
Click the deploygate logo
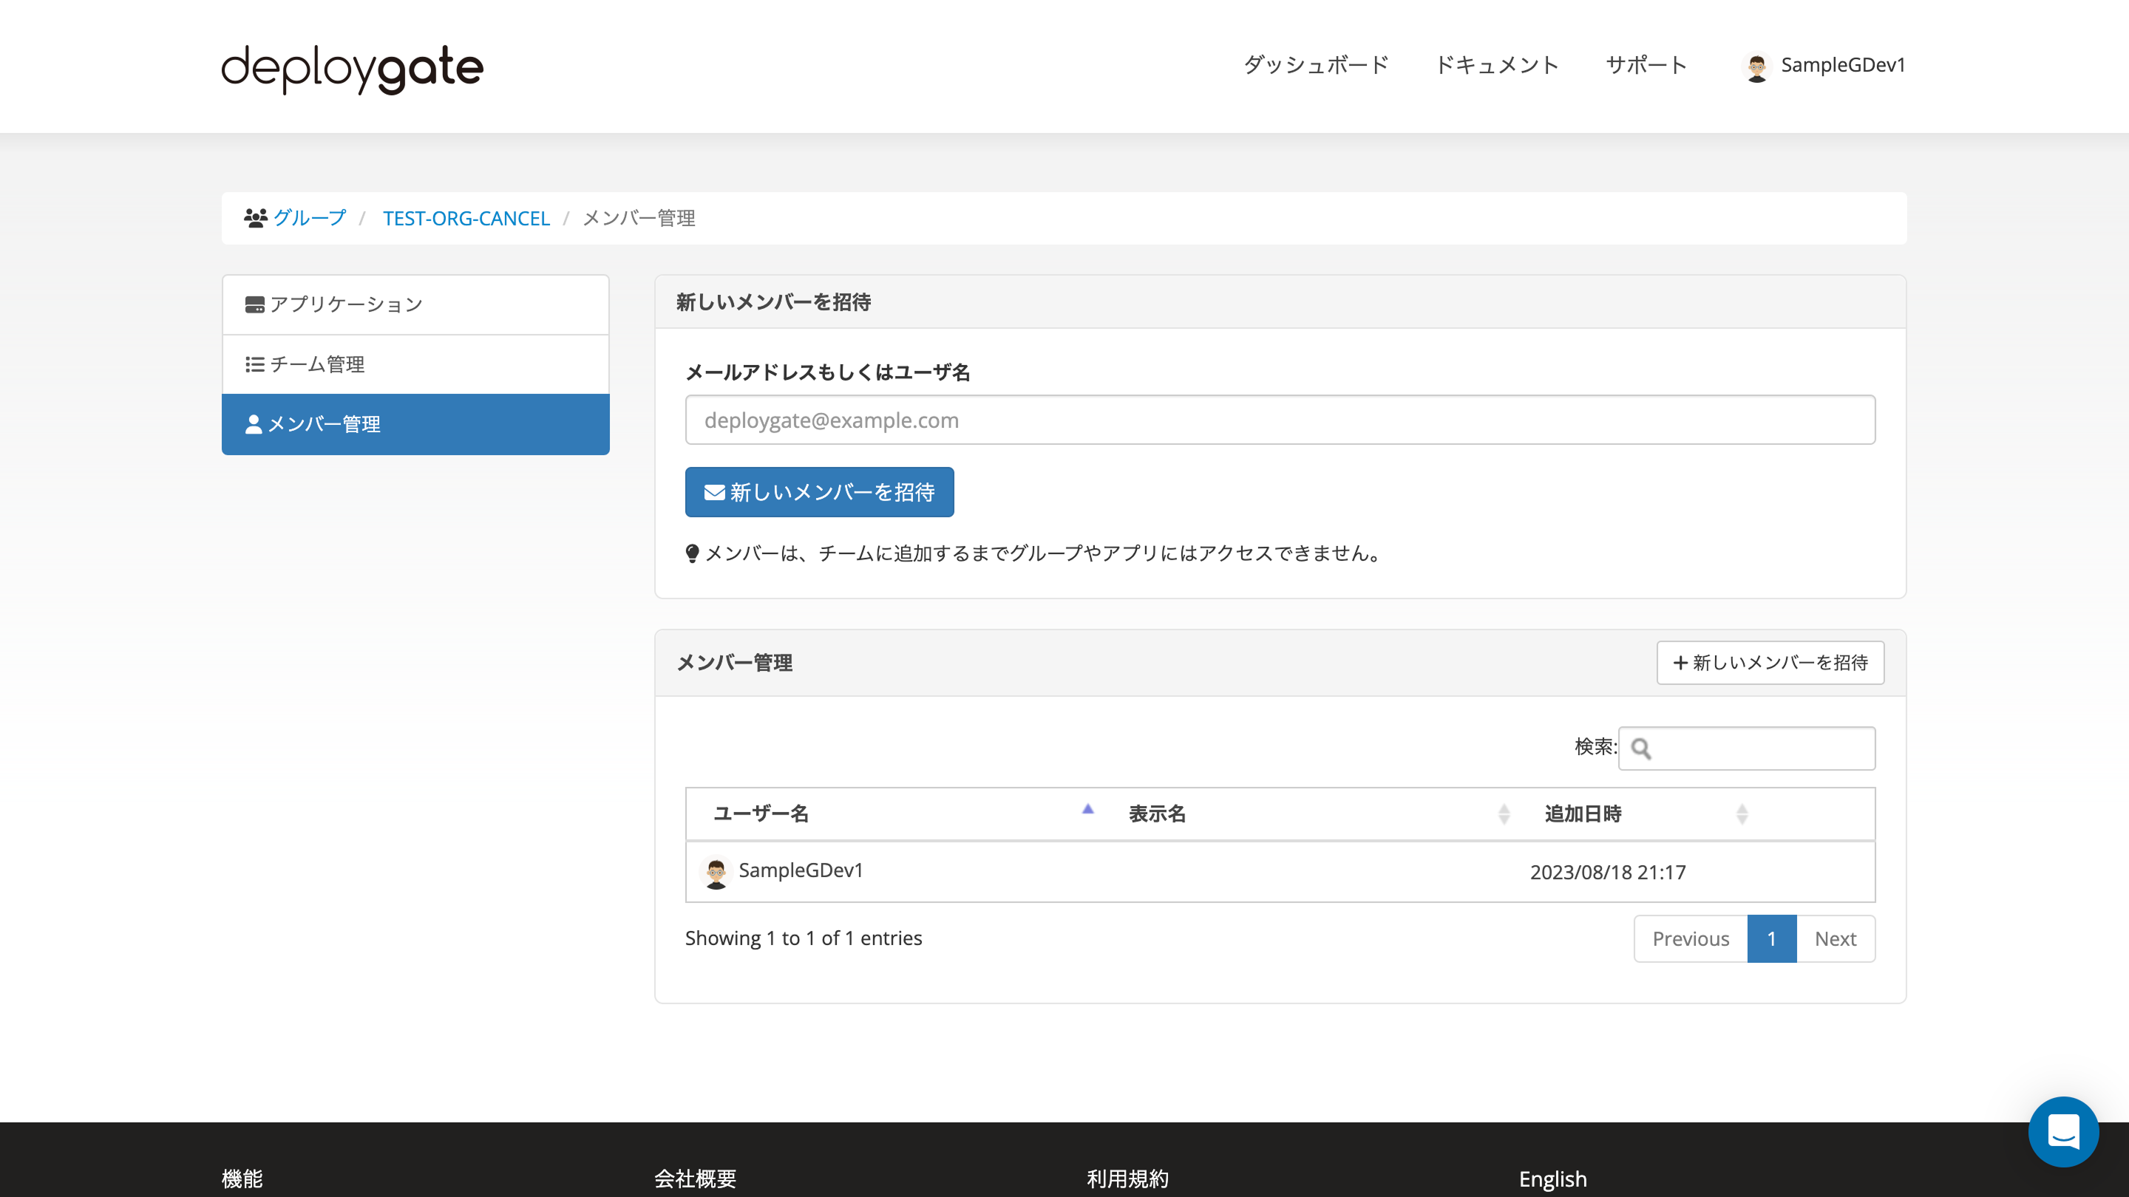point(351,69)
